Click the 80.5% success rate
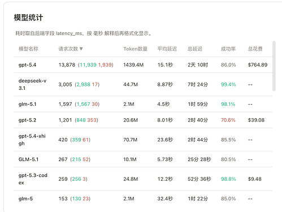 228,159
